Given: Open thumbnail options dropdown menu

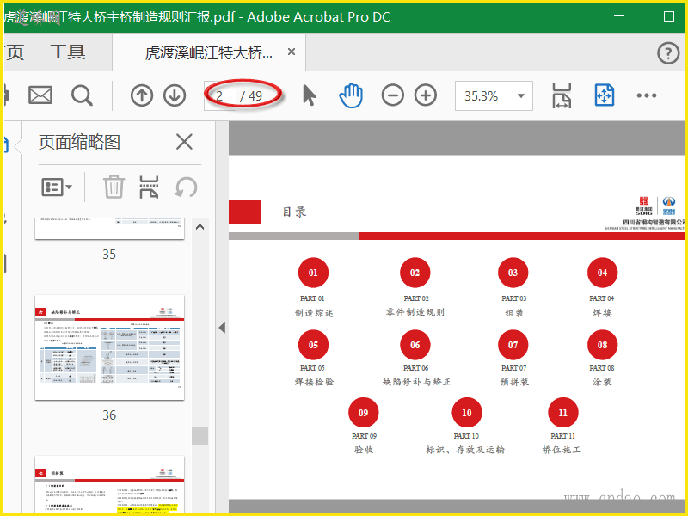Looking at the screenshot, I should (57, 187).
